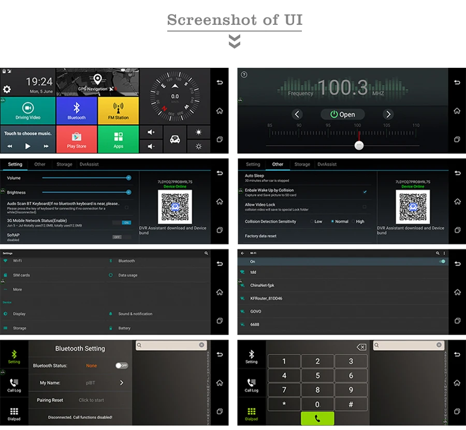This screenshot has width=466, height=430.
Task: Open the green Apps tile
Action: (118, 139)
